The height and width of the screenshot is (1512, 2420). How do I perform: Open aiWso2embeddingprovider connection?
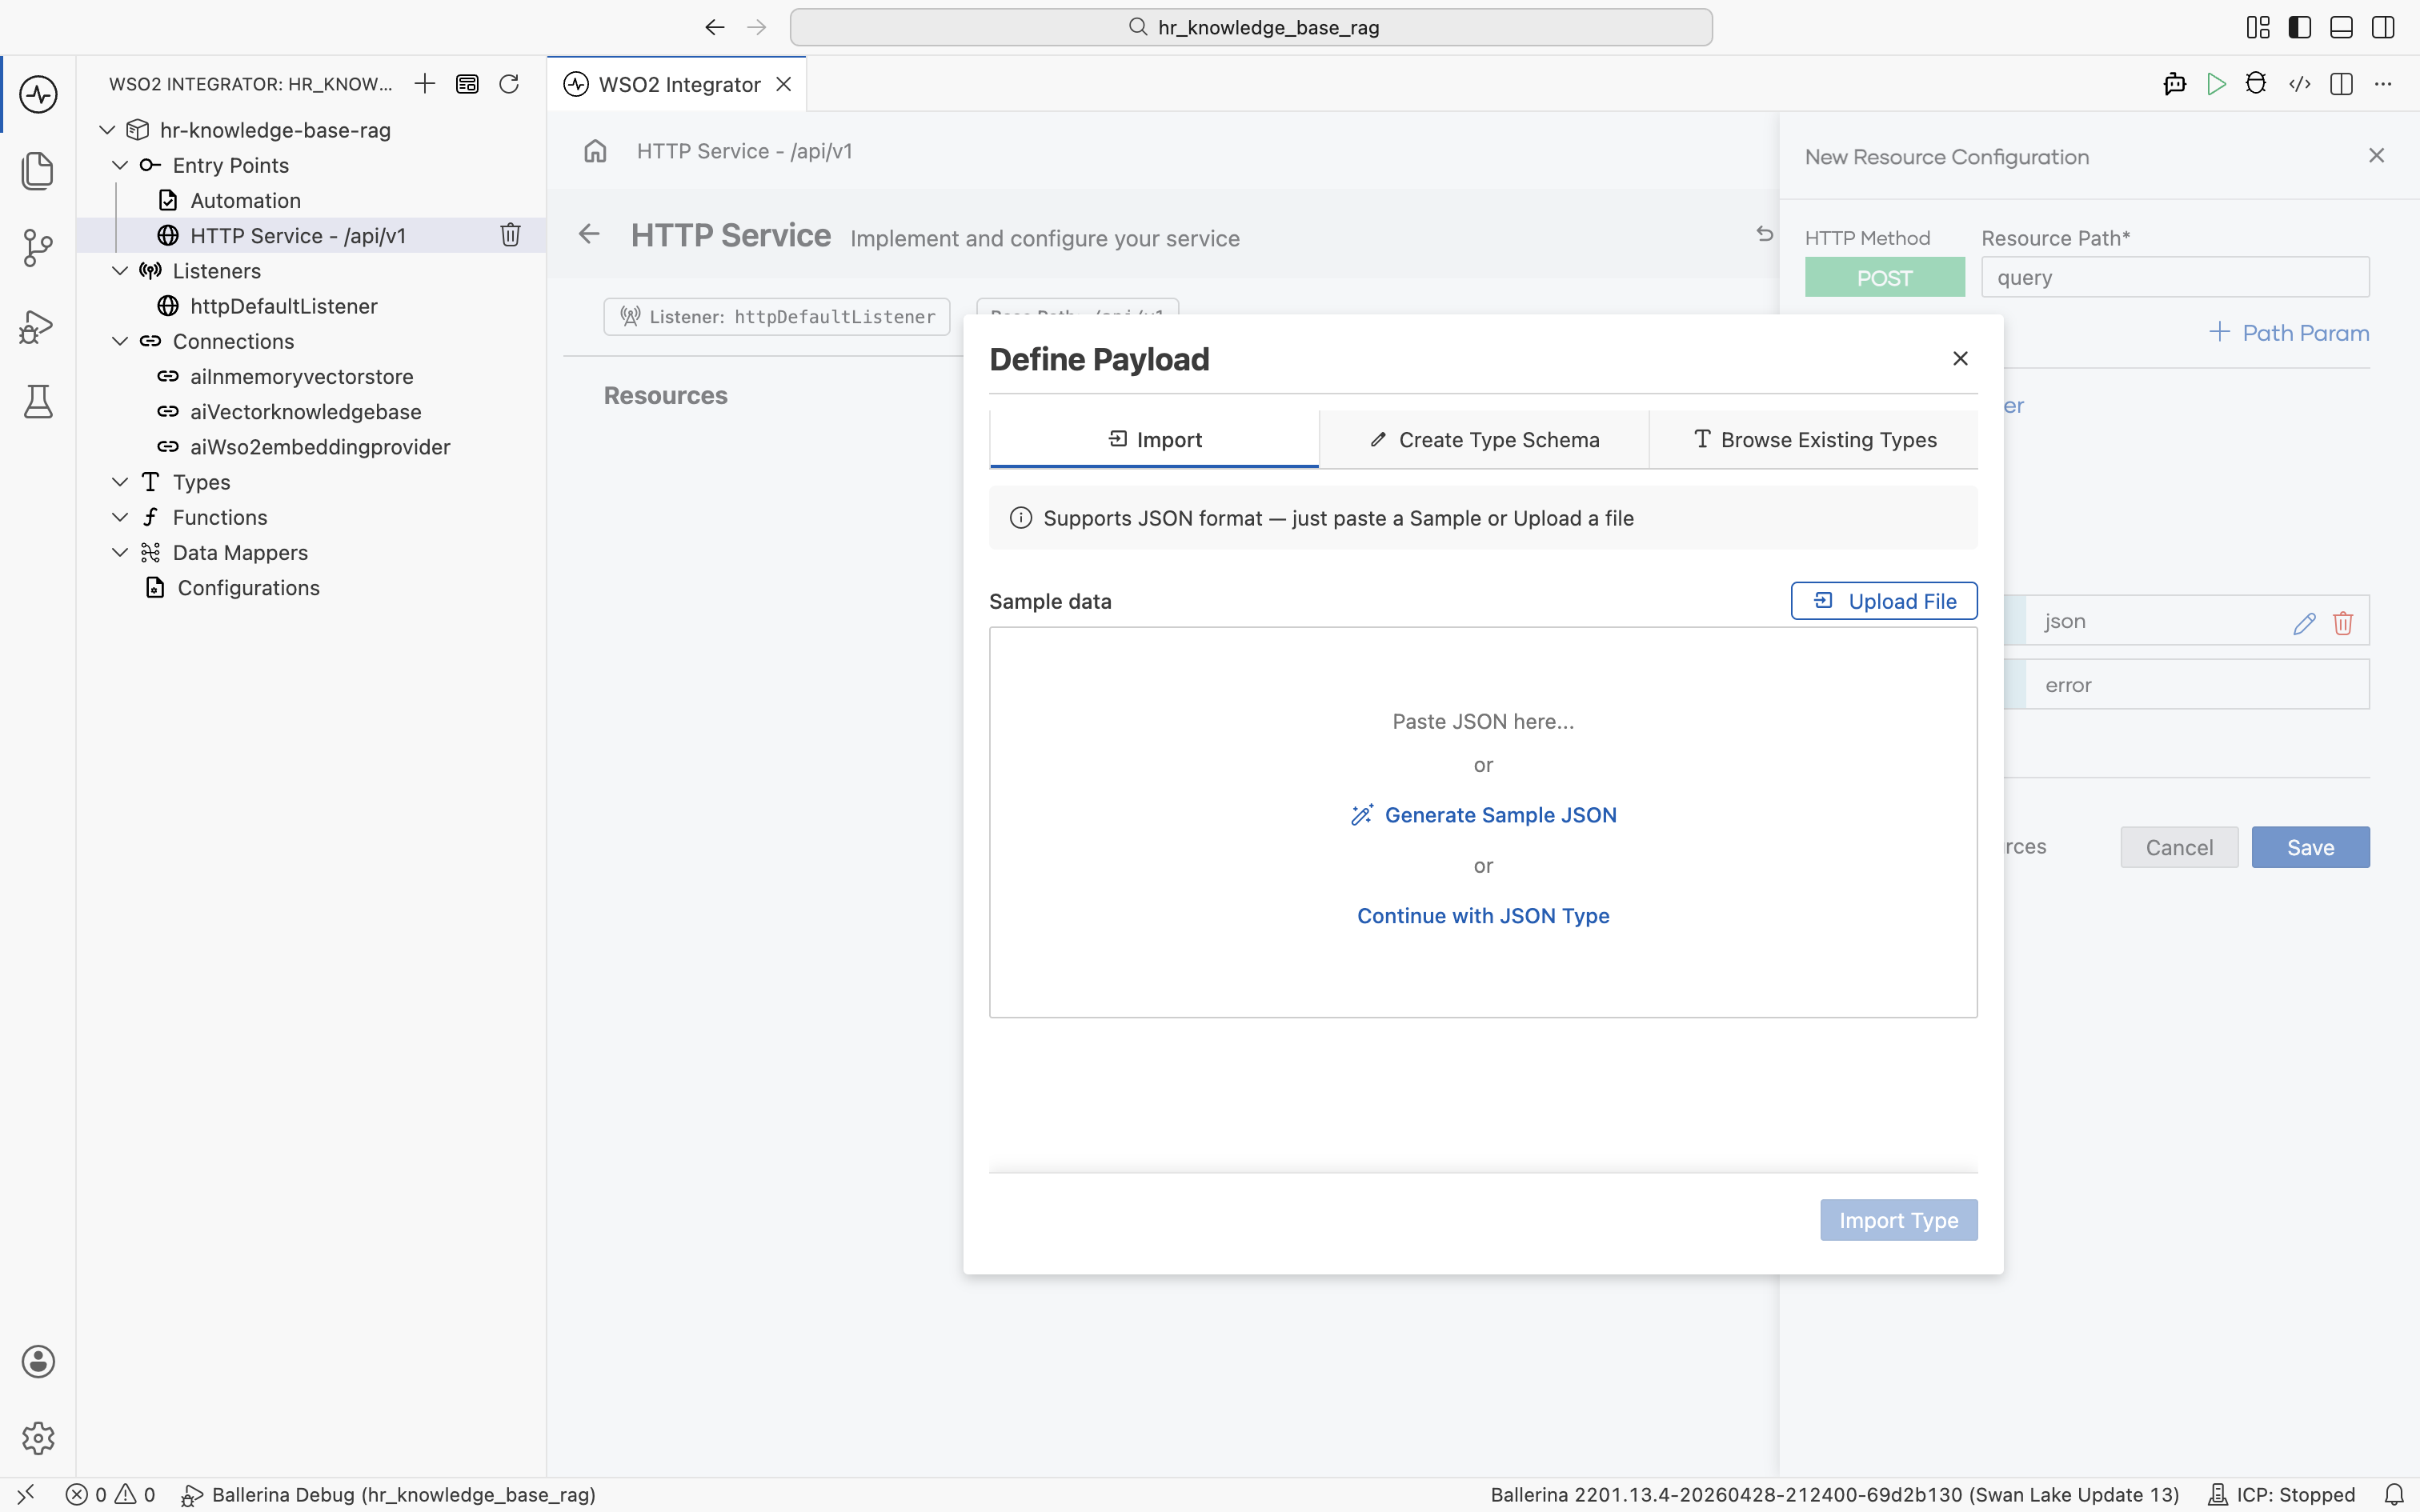tap(320, 447)
